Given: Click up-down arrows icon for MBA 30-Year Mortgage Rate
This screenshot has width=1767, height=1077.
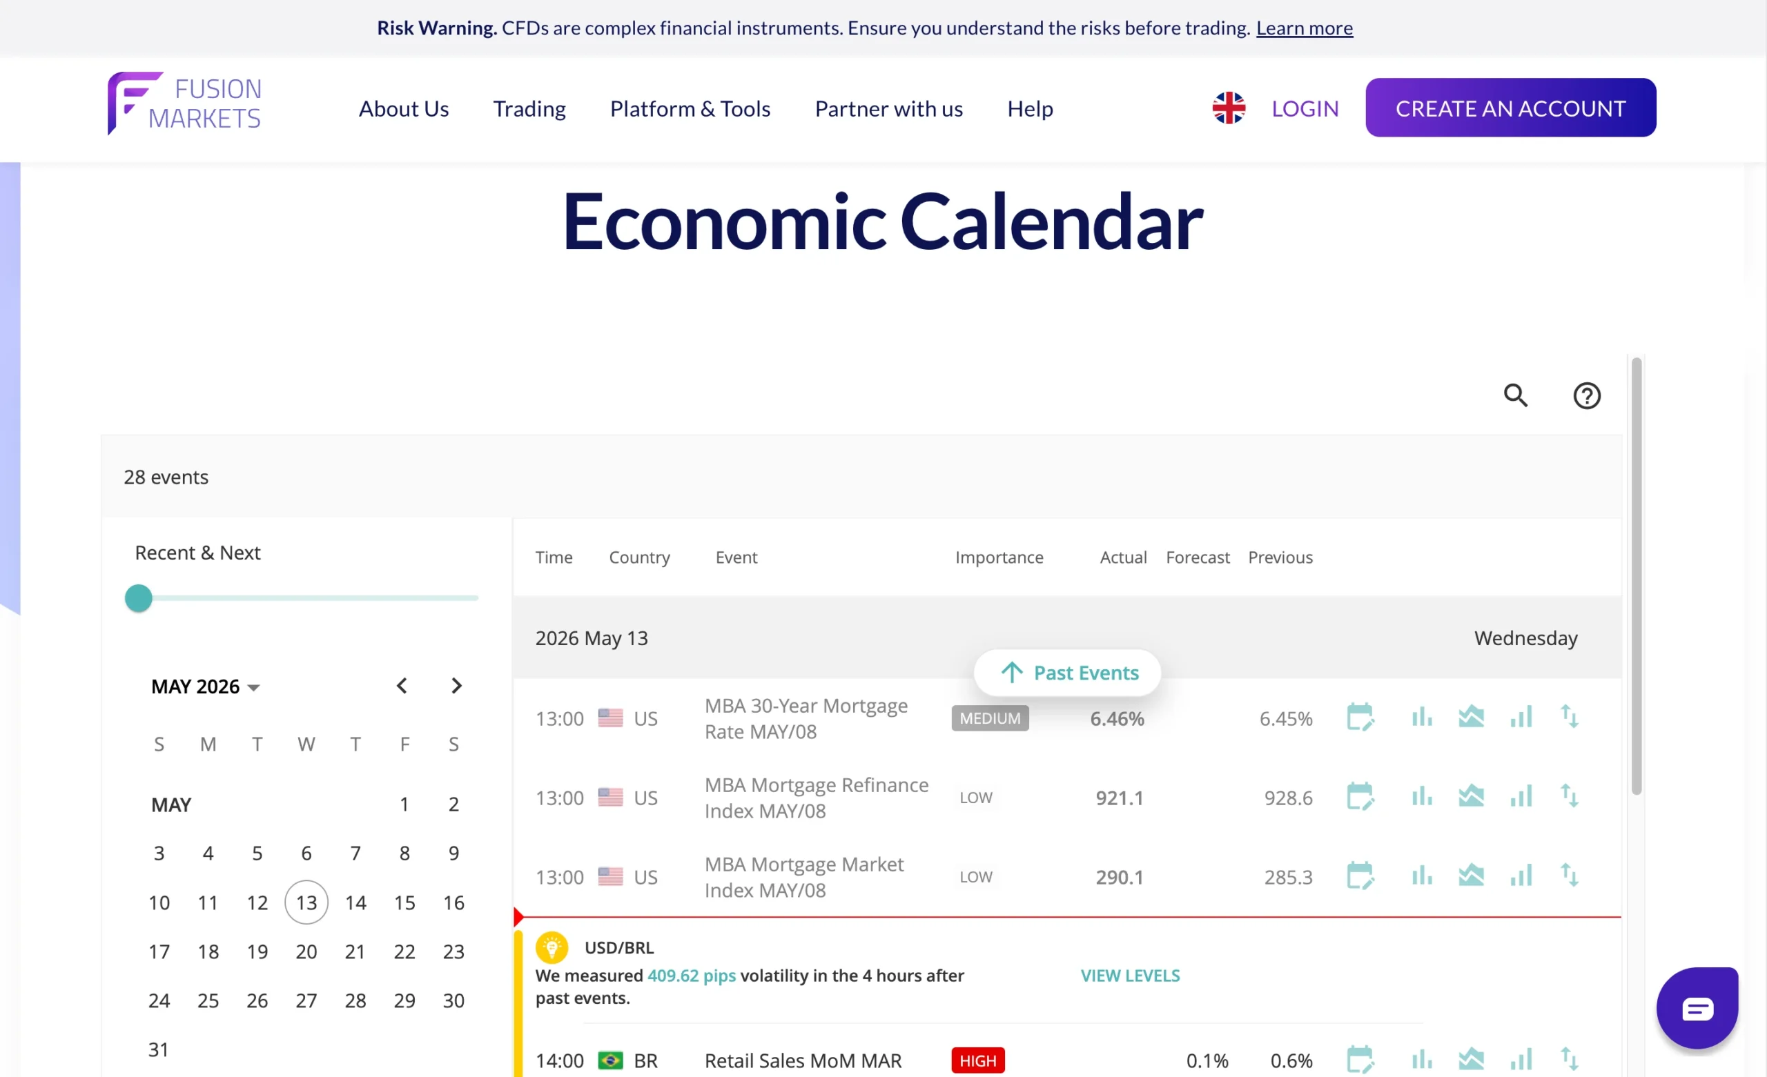Looking at the screenshot, I should [1569, 717].
